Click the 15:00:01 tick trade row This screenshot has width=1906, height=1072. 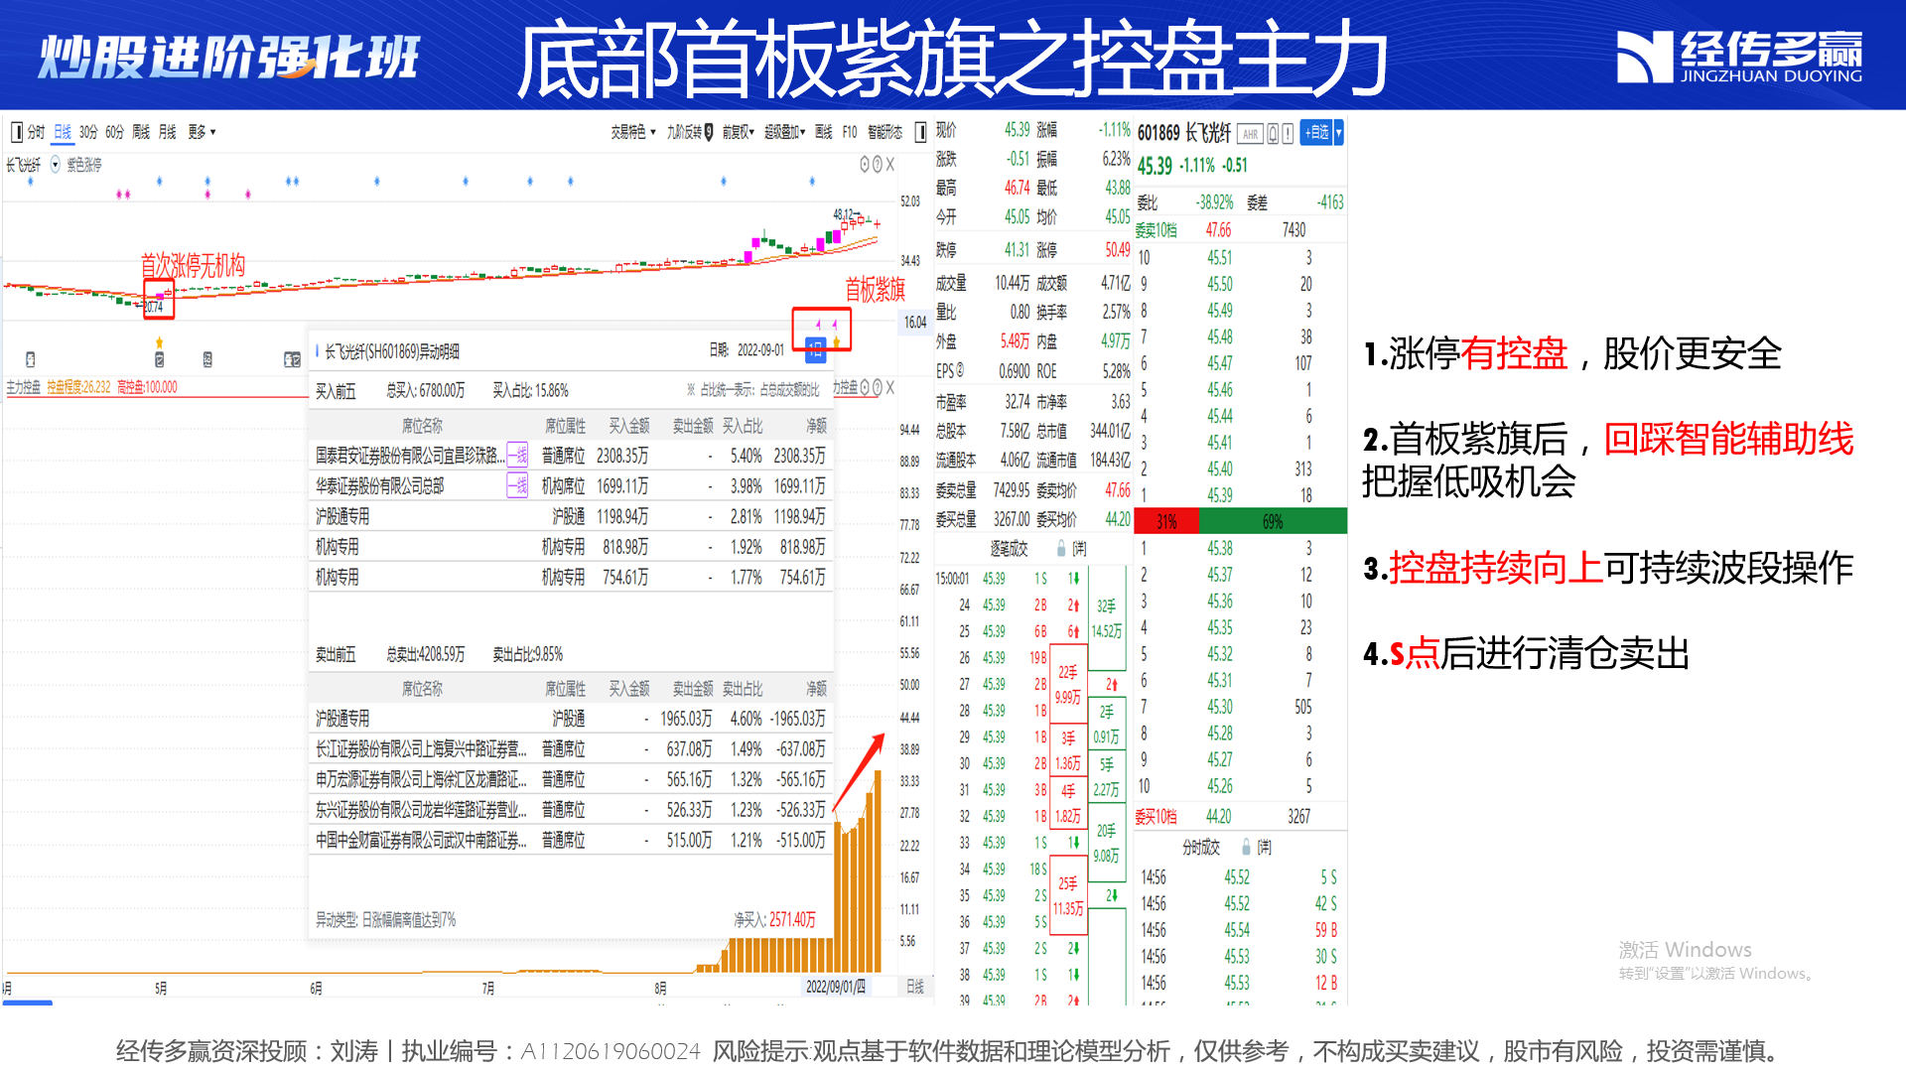point(1009,579)
